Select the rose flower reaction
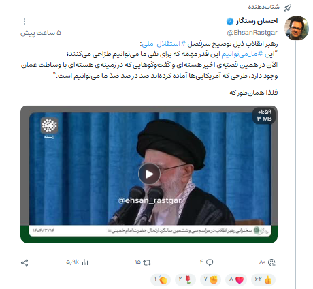 click(185, 279)
